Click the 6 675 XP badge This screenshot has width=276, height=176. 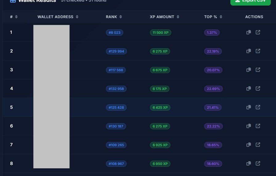160,70
